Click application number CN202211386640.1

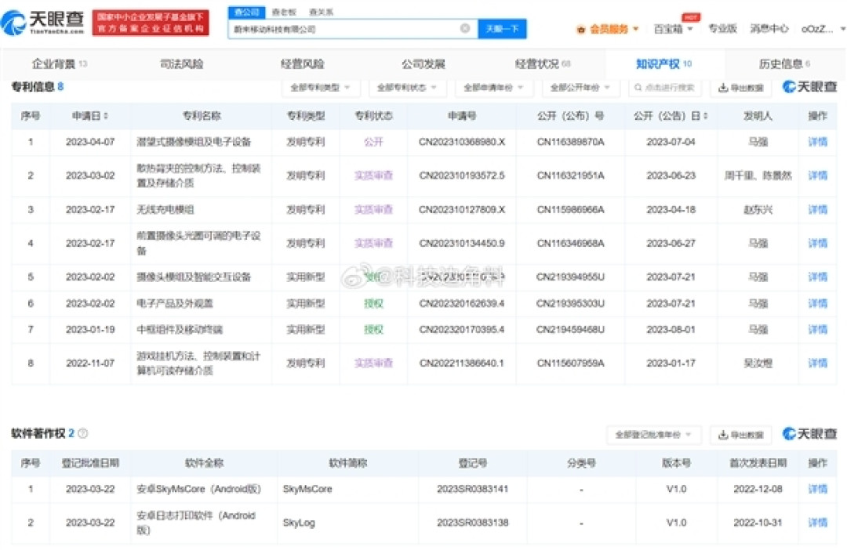(x=462, y=364)
